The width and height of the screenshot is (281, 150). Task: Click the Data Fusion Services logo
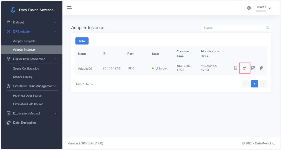pyautogui.click(x=13, y=10)
